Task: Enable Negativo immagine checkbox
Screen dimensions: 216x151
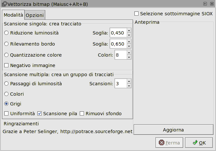Action: [7, 65]
